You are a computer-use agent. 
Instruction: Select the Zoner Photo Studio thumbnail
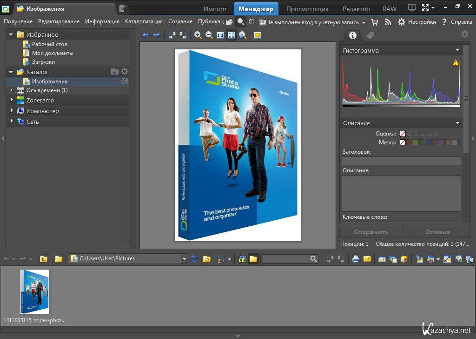click(35, 292)
